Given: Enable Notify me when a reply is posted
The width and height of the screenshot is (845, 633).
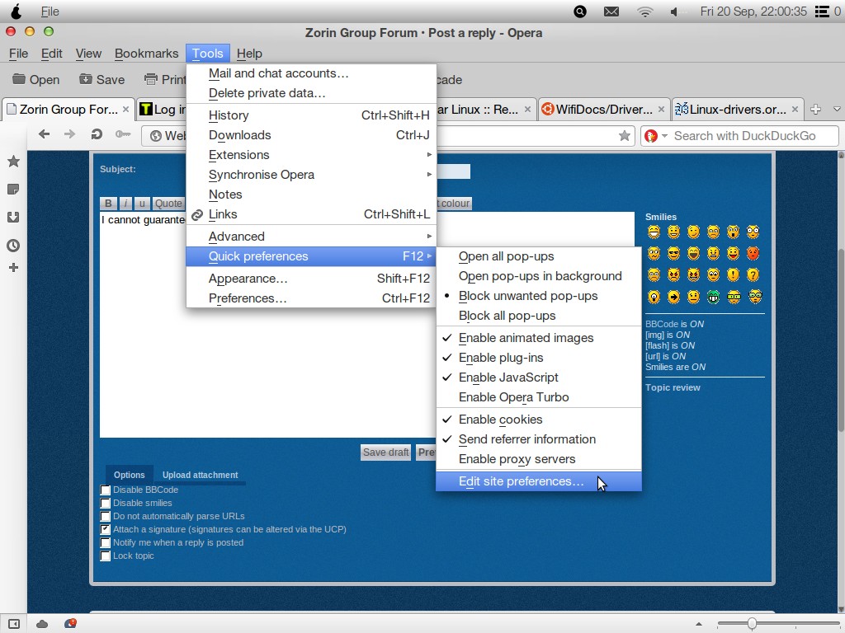Looking at the screenshot, I should click(x=106, y=543).
